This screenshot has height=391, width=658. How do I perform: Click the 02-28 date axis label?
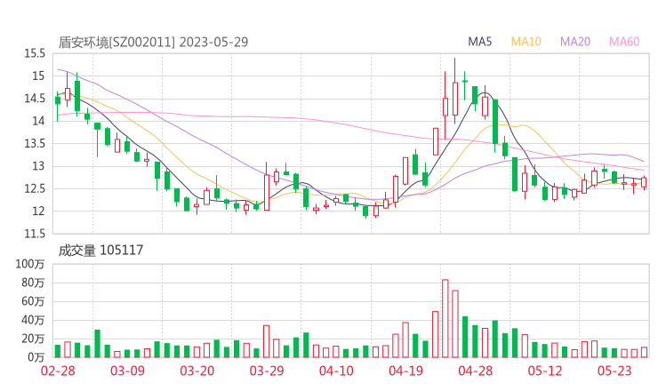tap(58, 371)
